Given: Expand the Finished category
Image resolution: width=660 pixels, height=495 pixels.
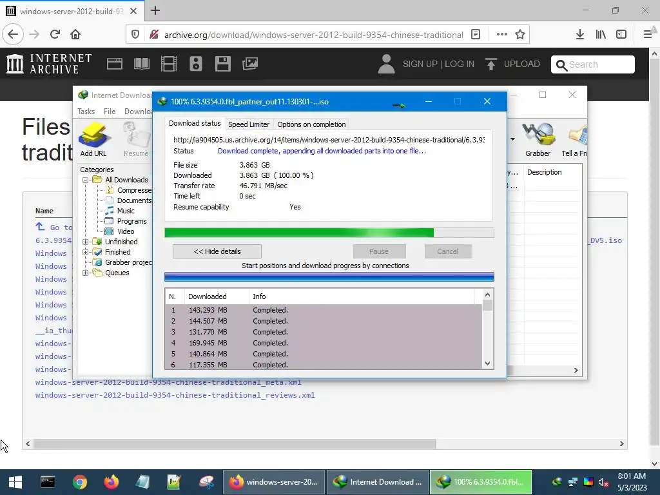Looking at the screenshot, I should point(86,252).
